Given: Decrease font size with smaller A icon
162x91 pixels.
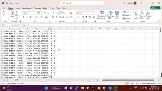Looking at the screenshot, I should pos(48,13).
